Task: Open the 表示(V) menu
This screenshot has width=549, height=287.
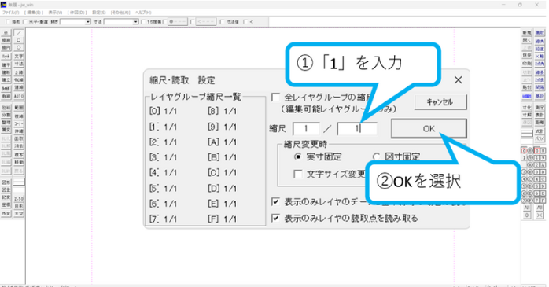Action: coord(55,13)
